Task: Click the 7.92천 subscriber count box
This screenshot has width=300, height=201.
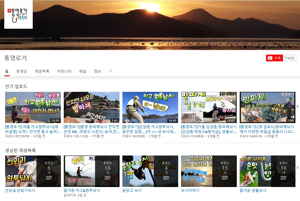Action: (x=289, y=58)
